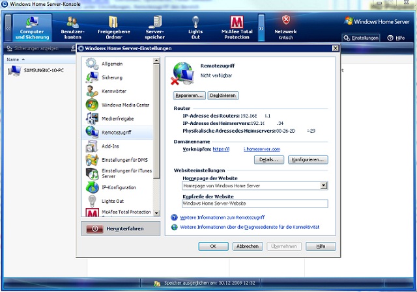
Task: Open the Homepage der Website dropdown
Action: (x=324, y=185)
